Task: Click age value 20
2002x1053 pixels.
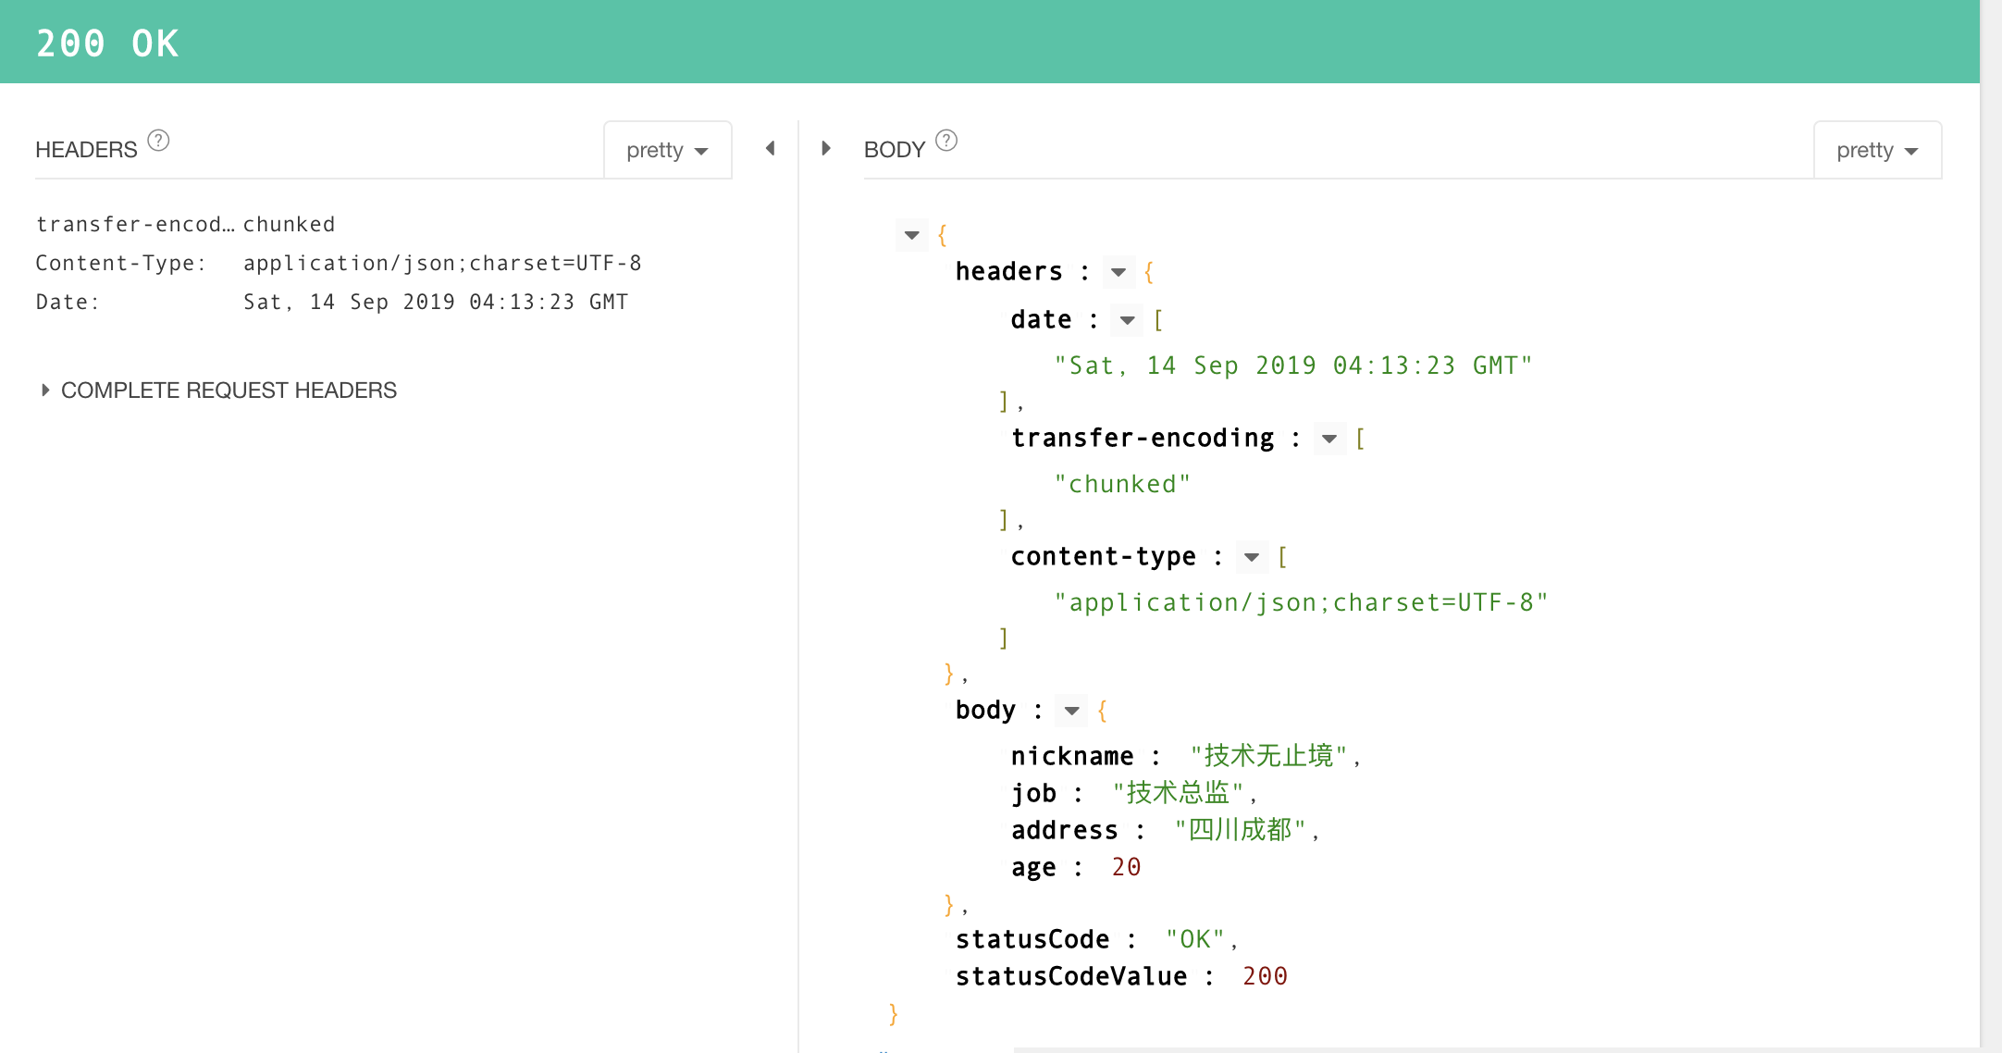Action: (1126, 867)
